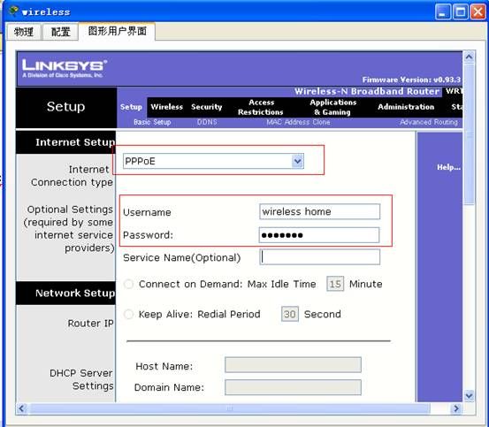
Task: Minimize the wireless window
Action: tap(442, 11)
